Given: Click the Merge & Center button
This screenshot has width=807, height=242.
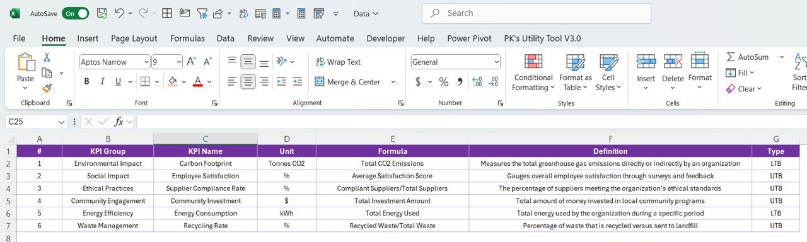Looking at the screenshot, I should click(347, 82).
